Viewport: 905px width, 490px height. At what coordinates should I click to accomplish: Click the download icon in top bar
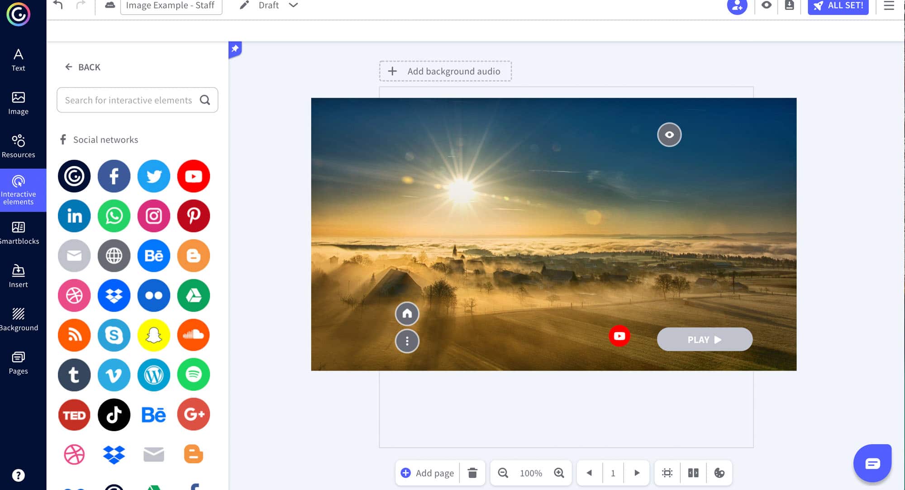pyautogui.click(x=789, y=5)
